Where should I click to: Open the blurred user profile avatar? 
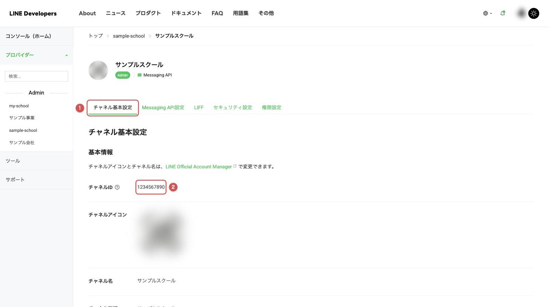click(x=521, y=14)
